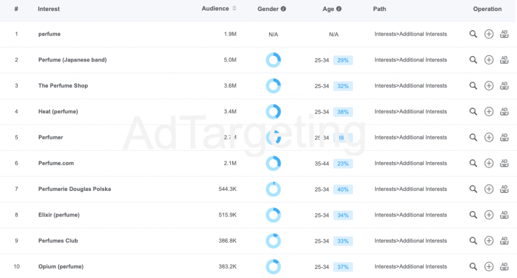Add Heat (perfume) with the plus icon
Screen dimensions: 517x278
point(489,111)
